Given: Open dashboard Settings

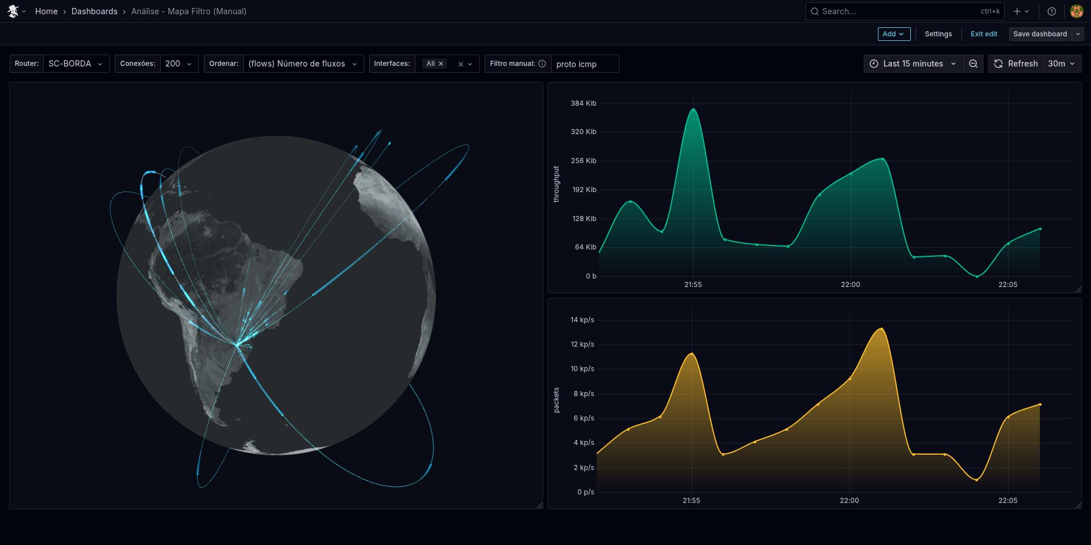Looking at the screenshot, I should coord(938,34).
